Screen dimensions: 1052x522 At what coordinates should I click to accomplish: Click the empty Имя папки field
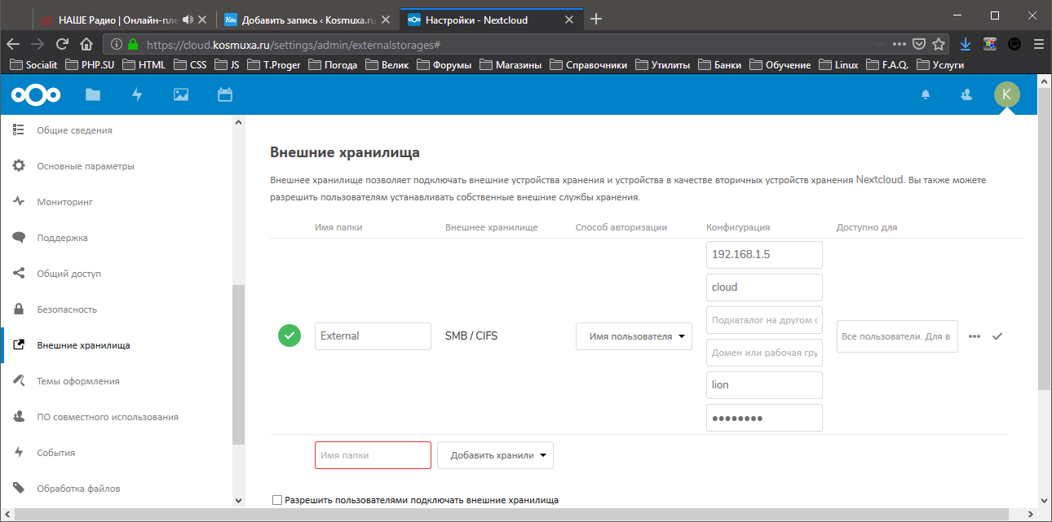[x=373, y=455]
